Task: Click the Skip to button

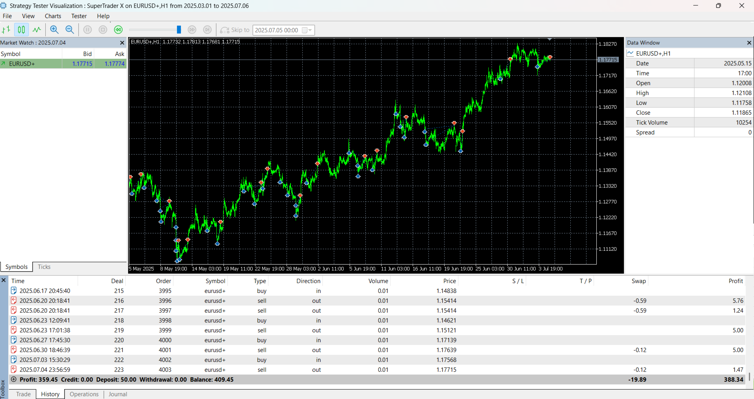Action: pyautogui.click(x=235, y=30)
